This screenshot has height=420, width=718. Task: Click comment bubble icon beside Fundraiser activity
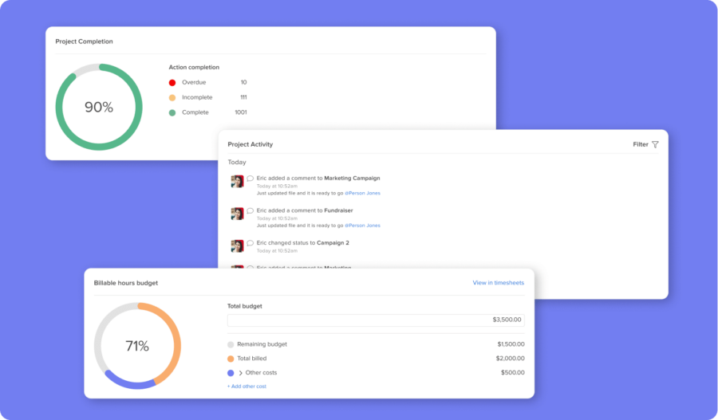[x=250, y=210]
